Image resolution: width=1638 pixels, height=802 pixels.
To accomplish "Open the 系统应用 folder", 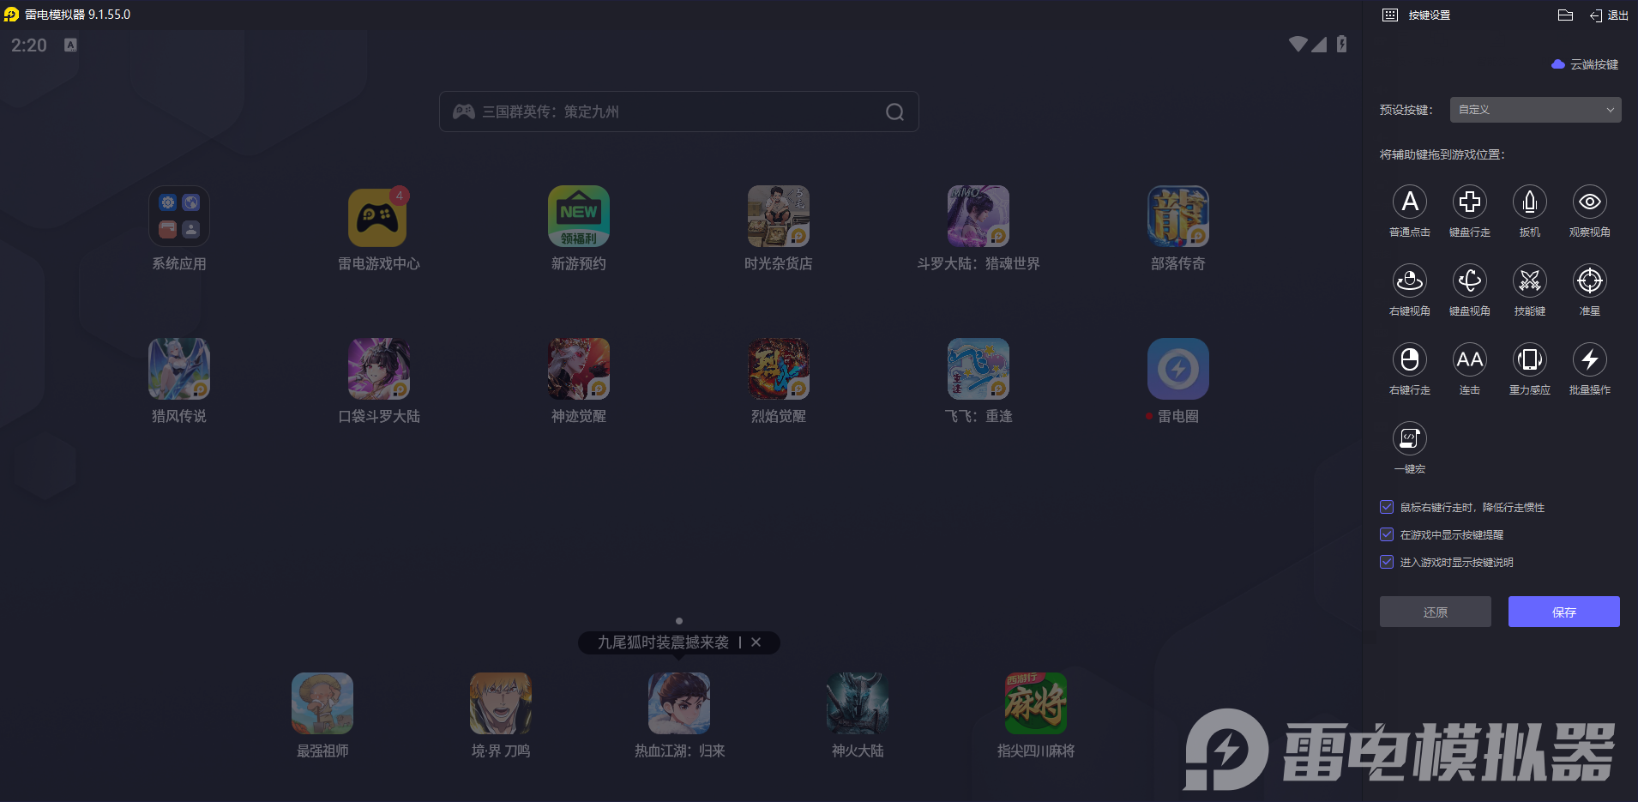I will 179,216.
